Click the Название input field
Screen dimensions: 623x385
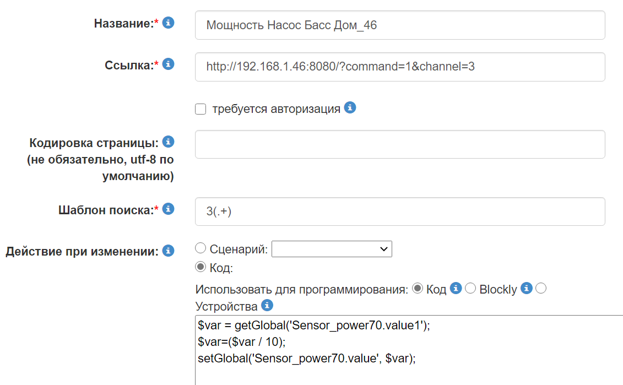399,24
